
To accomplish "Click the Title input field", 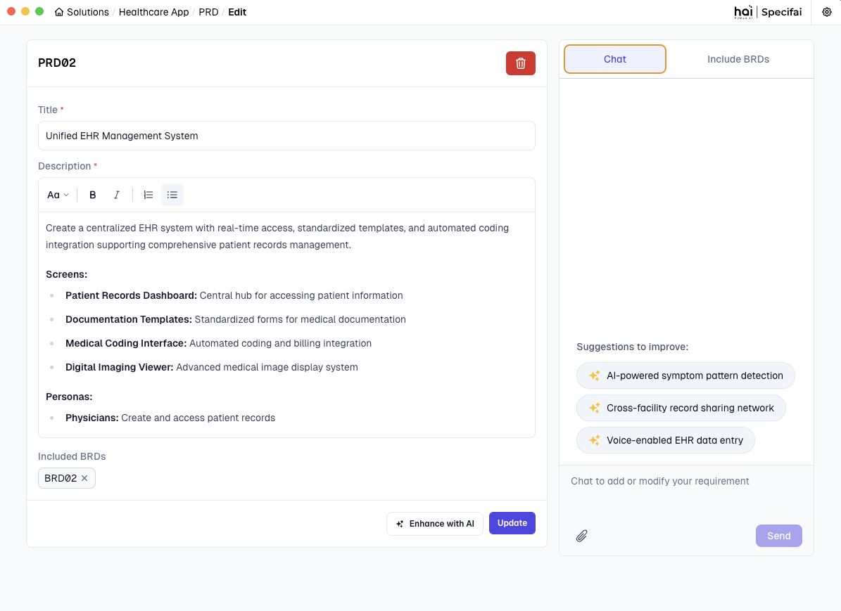I will [x=286, y=136].
